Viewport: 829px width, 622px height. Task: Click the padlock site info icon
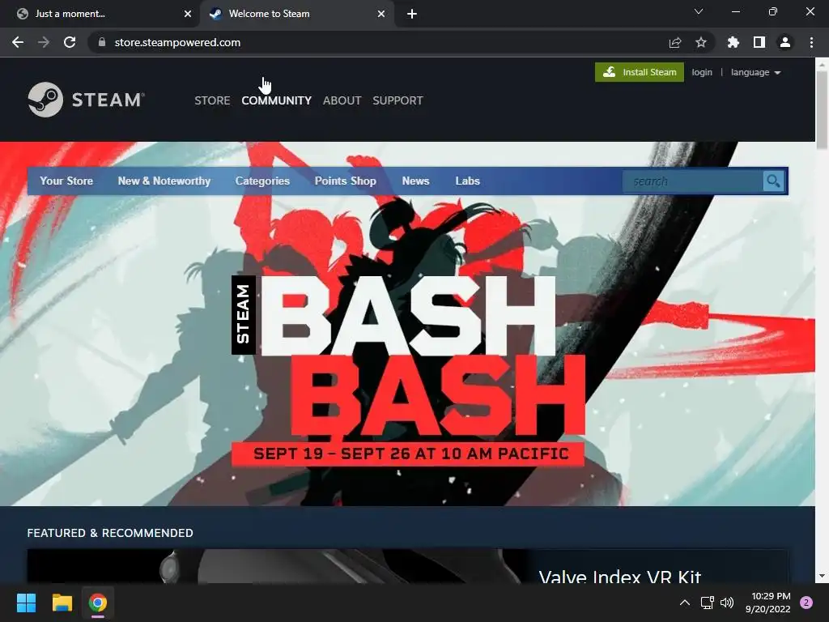tap(102, 42)
